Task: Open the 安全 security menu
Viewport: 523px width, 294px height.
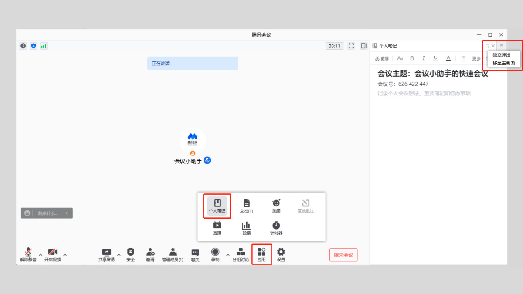Action: [x=131, y=255]
